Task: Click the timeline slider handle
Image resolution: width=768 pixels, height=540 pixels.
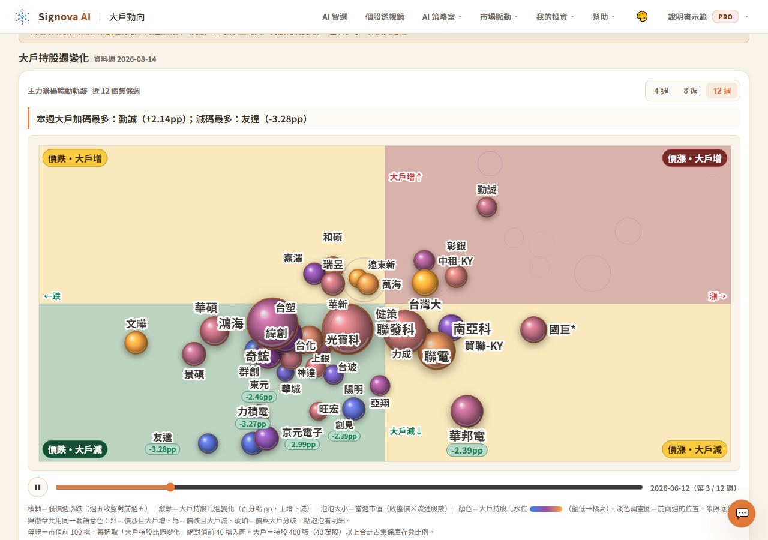Action: coord(170,487)
